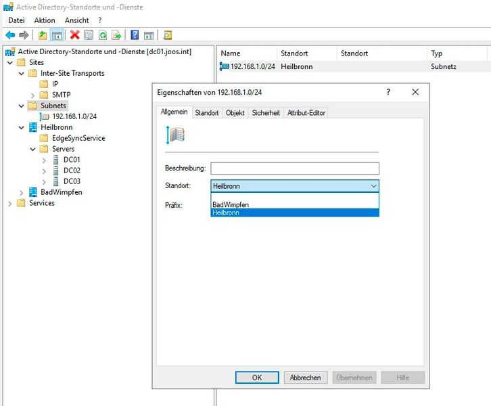Image resolution: width=491 pixels, height=406 pixels.
Task: Click the Export list toolbar icon
Action: click(x=116, y=35)
